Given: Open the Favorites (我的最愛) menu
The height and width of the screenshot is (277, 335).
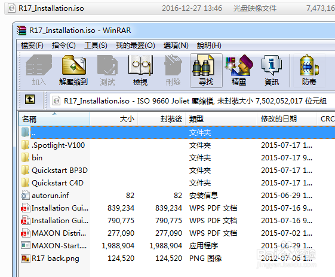Looking at the screenshot, I should (x=135, y=45).
